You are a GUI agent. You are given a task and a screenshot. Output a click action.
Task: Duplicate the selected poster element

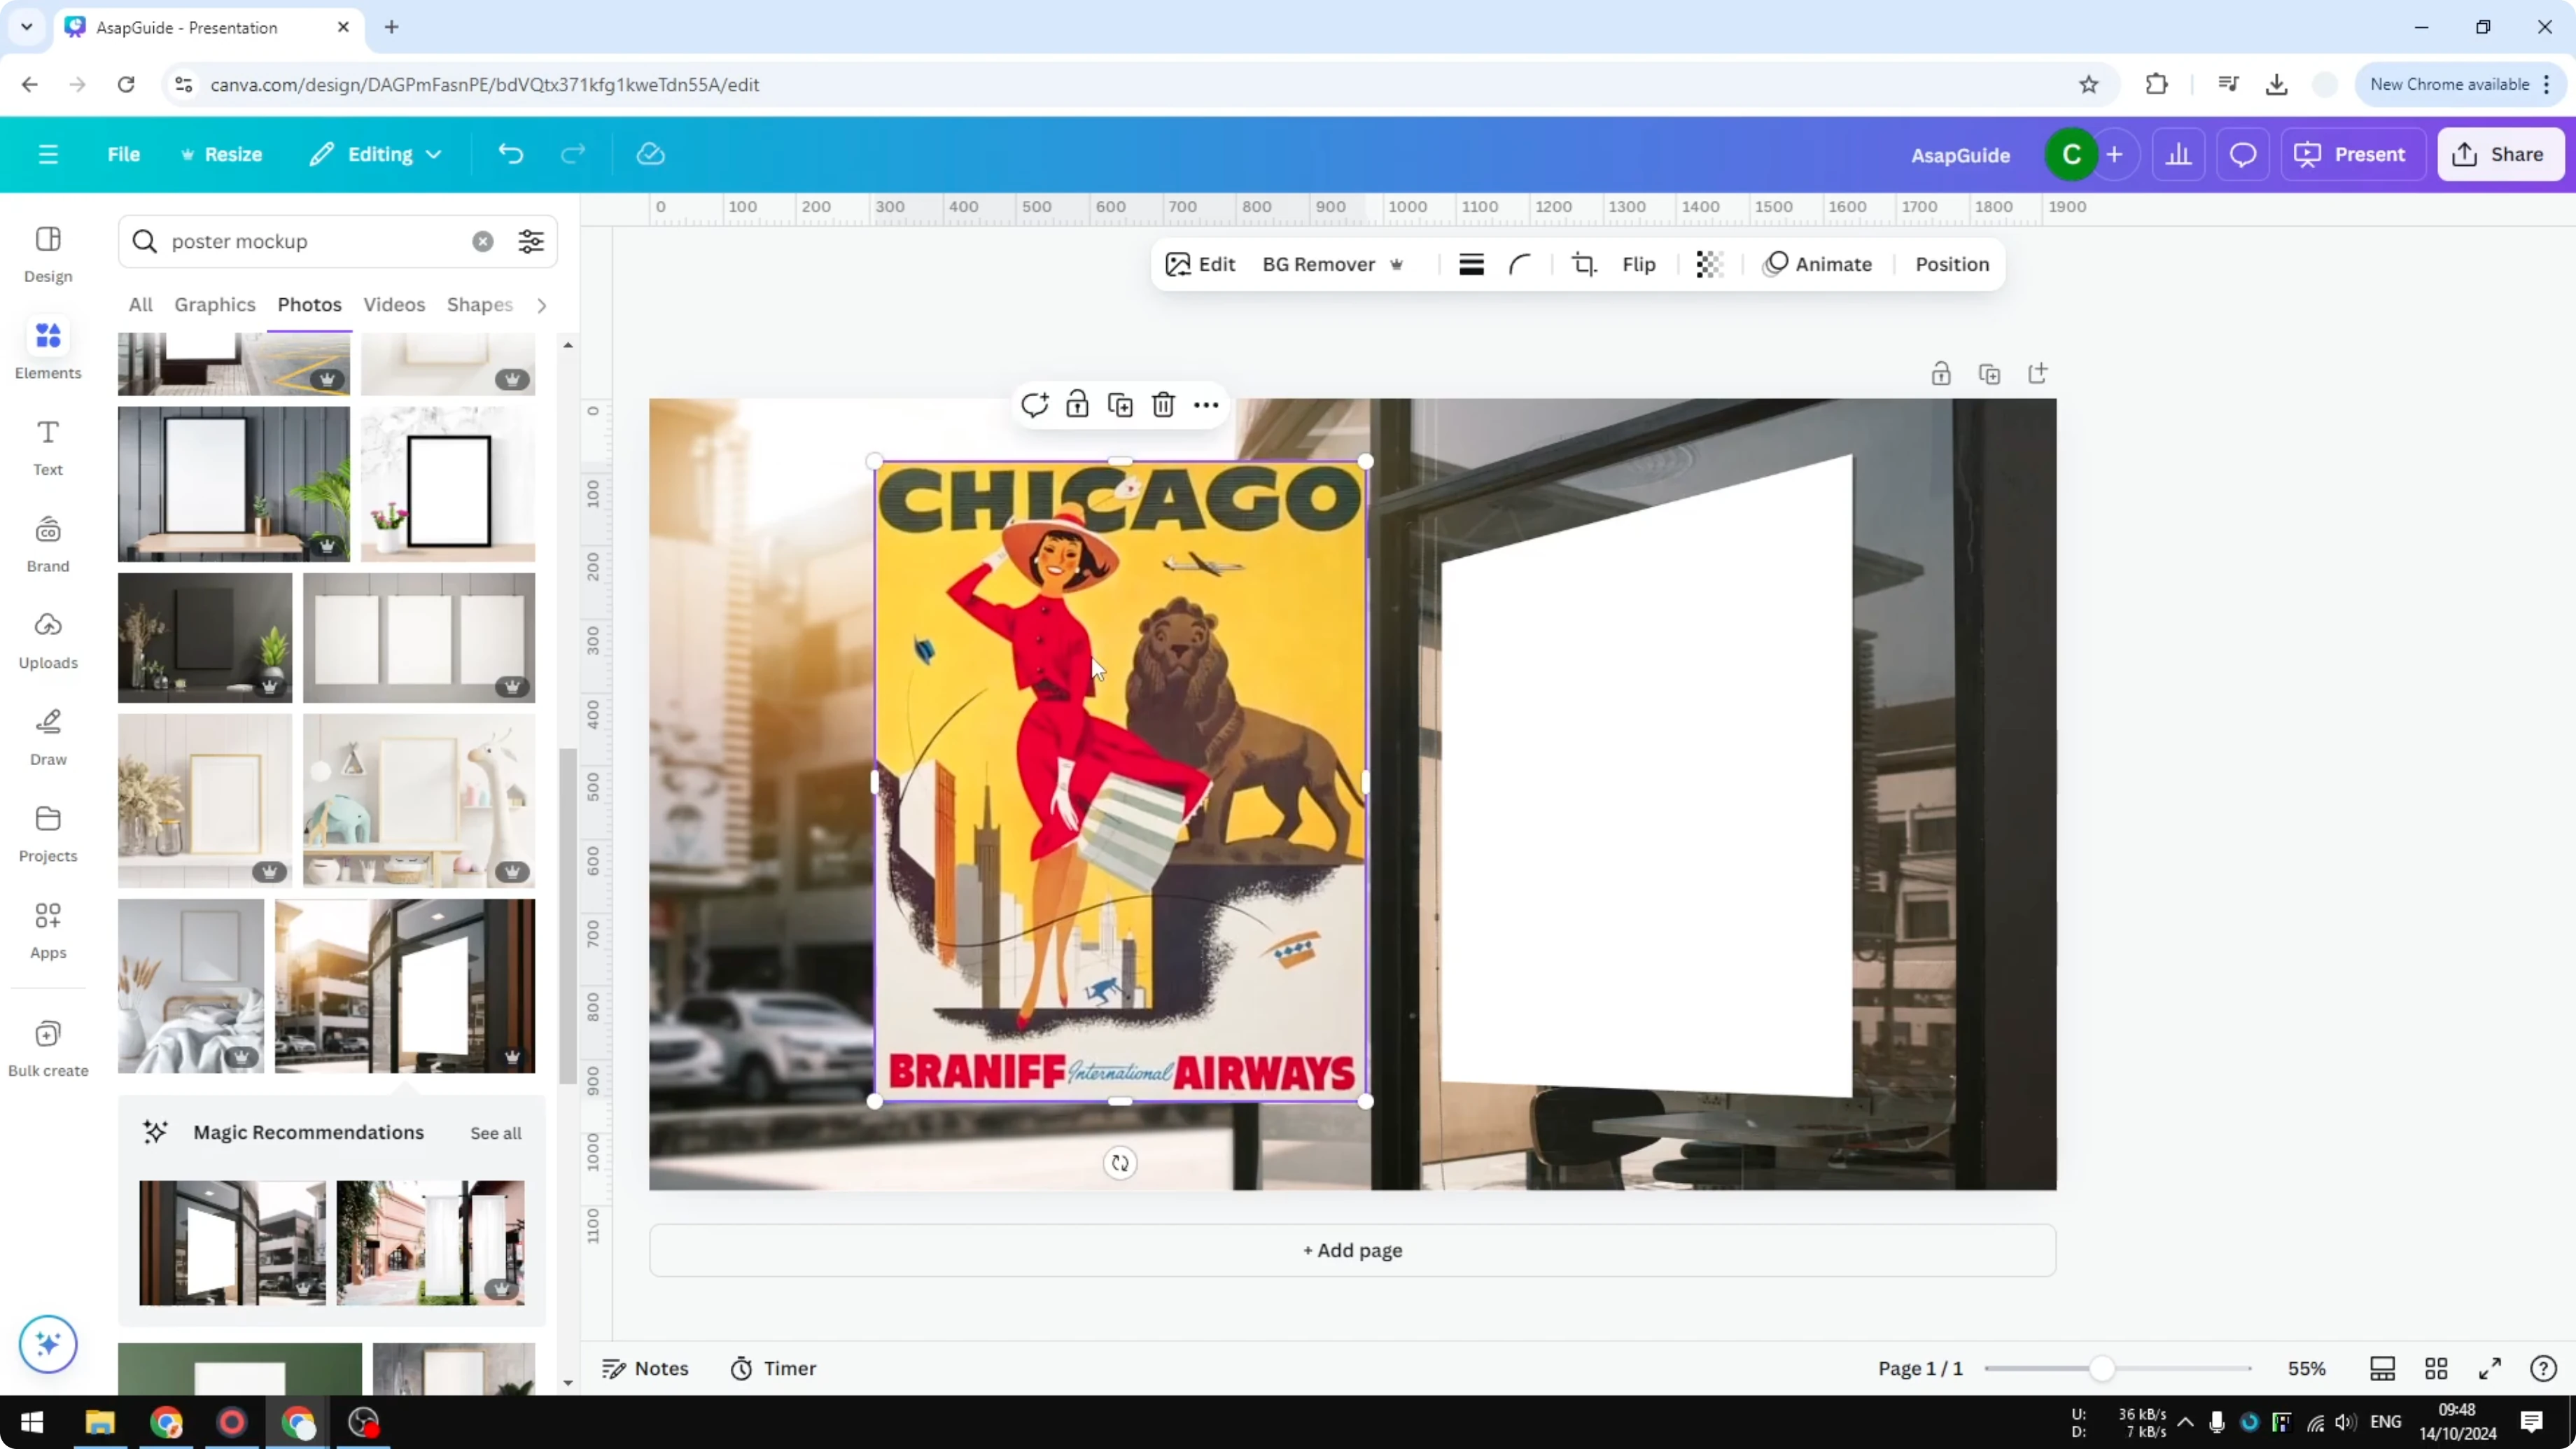[1120, 405]
